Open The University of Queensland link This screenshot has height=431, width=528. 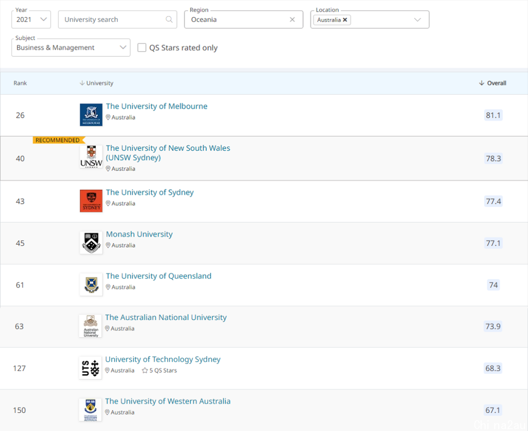158,276
